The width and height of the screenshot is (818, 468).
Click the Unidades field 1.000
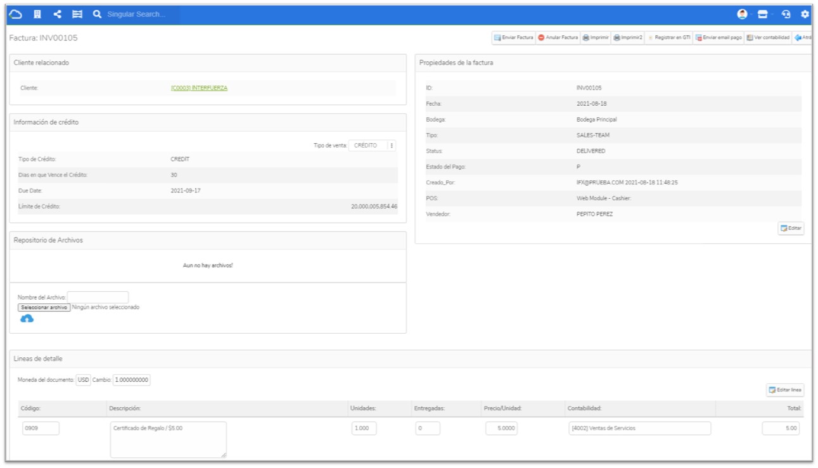(364, 428)
